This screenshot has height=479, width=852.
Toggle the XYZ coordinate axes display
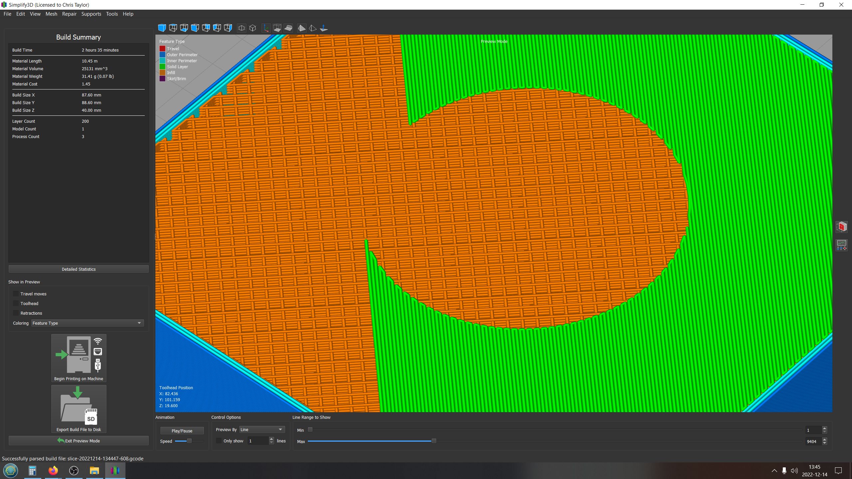[266, 28]
